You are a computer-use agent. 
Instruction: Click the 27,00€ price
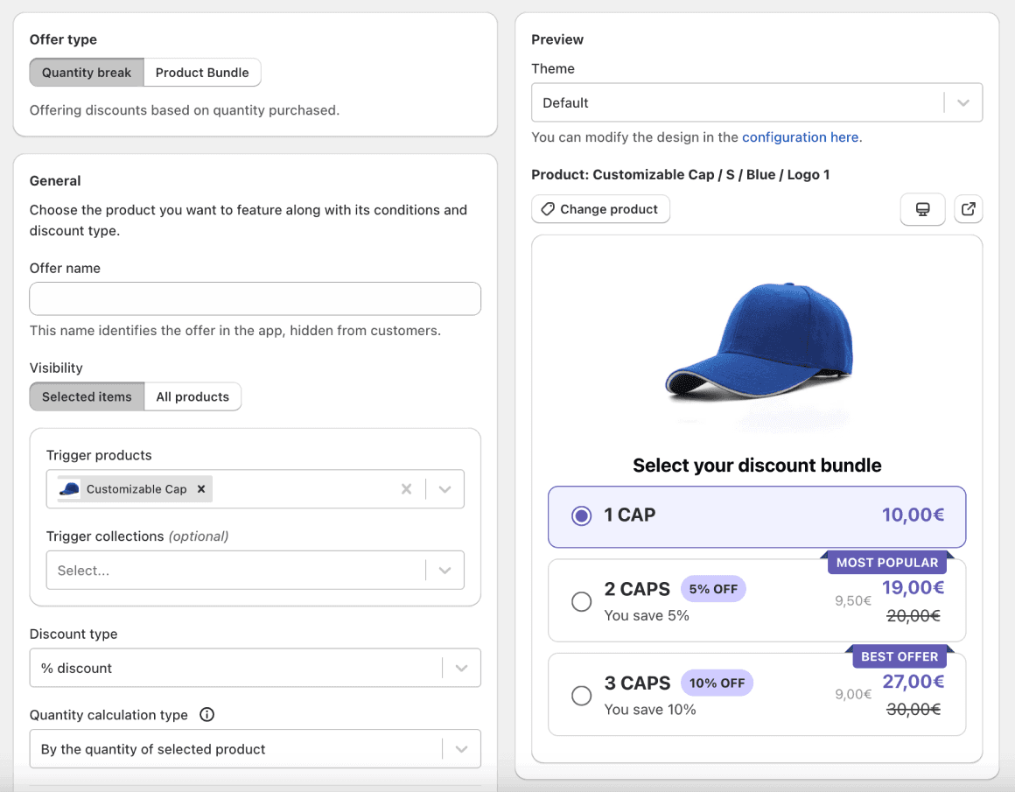pyautogui.click(x=913, y=681)
